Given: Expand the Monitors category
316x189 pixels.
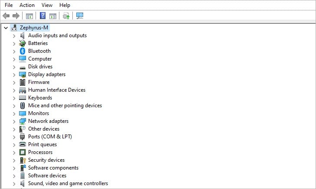Looking at the screenshot, I should pos(14,114).
